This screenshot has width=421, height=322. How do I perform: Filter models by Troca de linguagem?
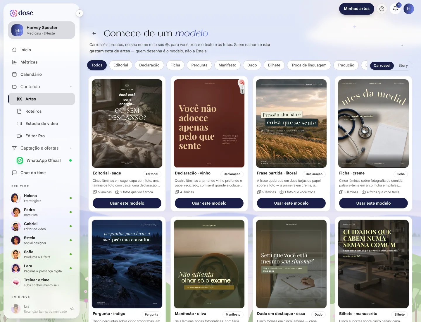(309, 65)
